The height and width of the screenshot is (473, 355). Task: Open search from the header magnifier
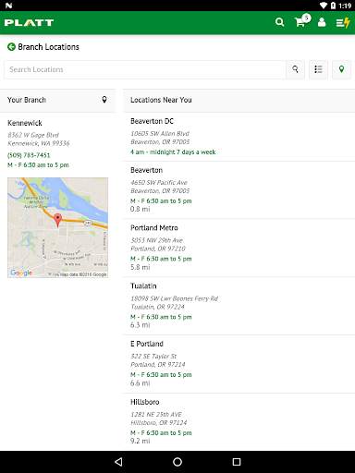click(x=279, y=22)
